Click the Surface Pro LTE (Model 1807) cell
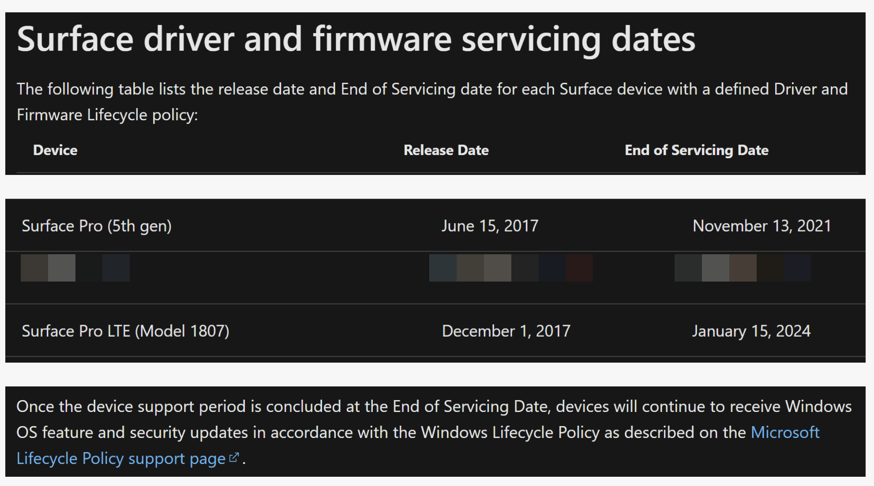 coord(126,331)
